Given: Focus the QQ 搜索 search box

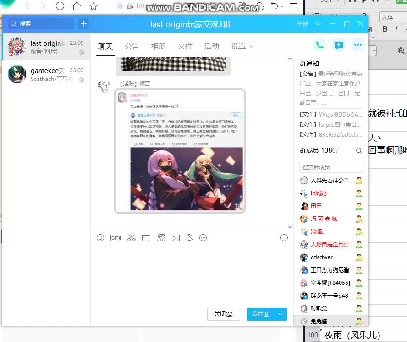Looking at the screenshot, I should point(42,24).
